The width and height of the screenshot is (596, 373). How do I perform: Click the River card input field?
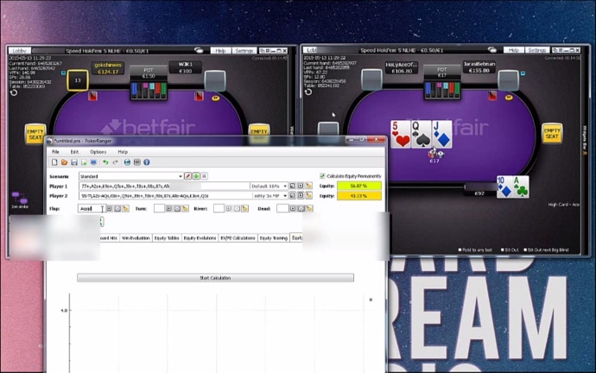click(x=219, y=209)
